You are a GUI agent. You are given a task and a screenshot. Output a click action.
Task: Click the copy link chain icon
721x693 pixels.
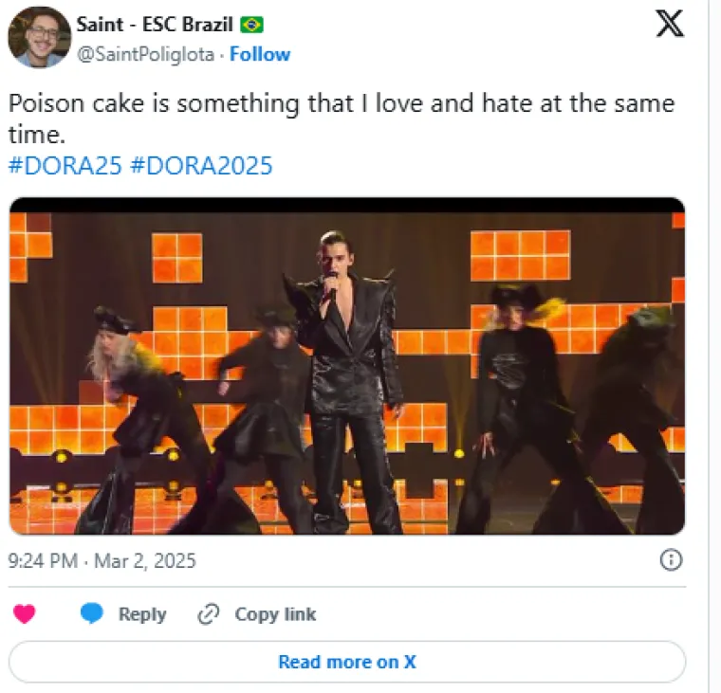[x=208, y=614]
